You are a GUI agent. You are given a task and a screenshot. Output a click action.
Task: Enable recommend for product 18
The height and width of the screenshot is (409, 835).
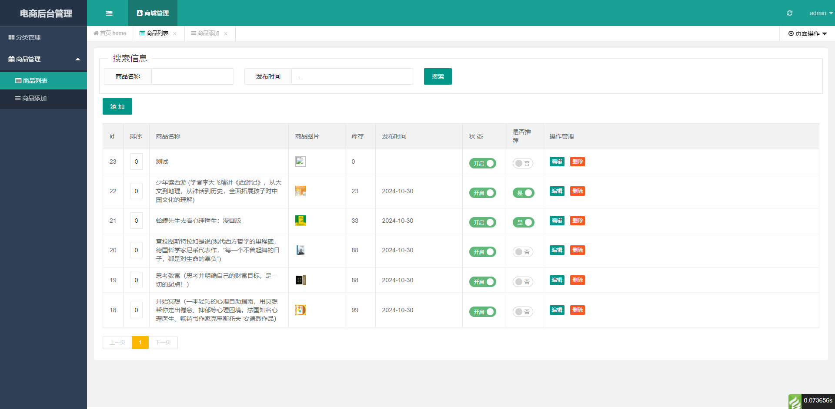[523, 312]
